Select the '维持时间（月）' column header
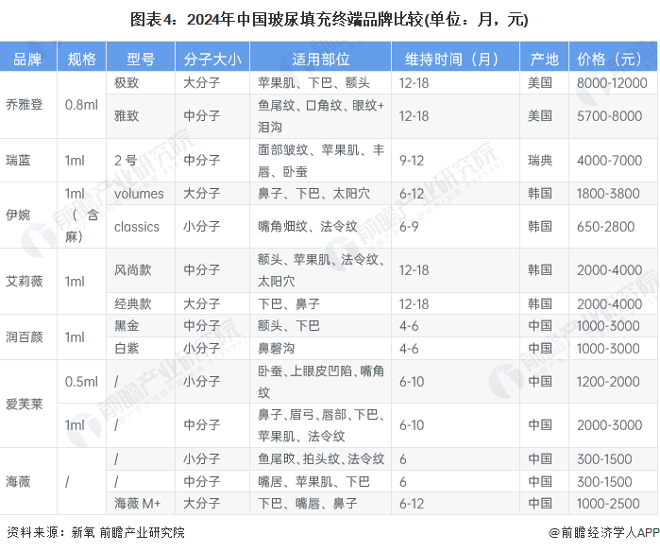660x552 pixels. point(455,59)
